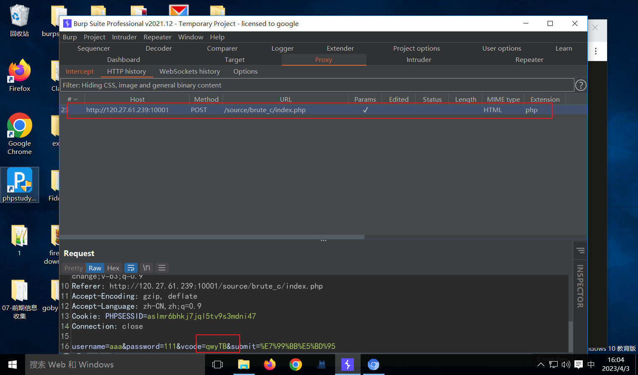Switch to the User options tab
The width and height of the screenshot is (638, 375).
(x=502, y=49)
